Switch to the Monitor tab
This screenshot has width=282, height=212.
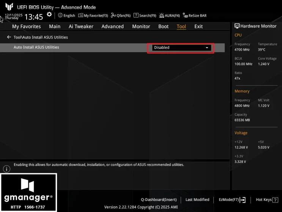141,27
